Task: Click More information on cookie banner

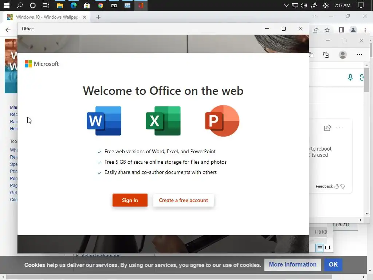Action: (x=292, y=265)
